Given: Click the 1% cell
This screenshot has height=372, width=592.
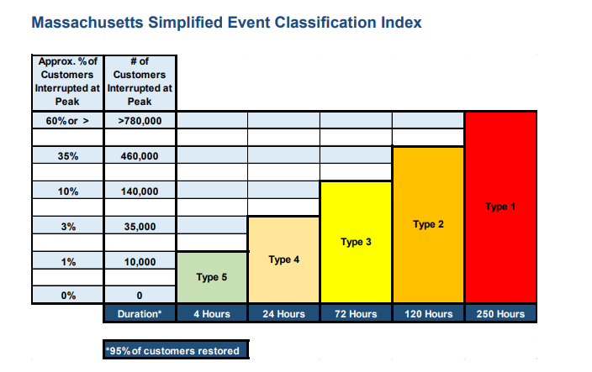Looking at the screenshot, I should pyautogui.click(x=67, y=261).
